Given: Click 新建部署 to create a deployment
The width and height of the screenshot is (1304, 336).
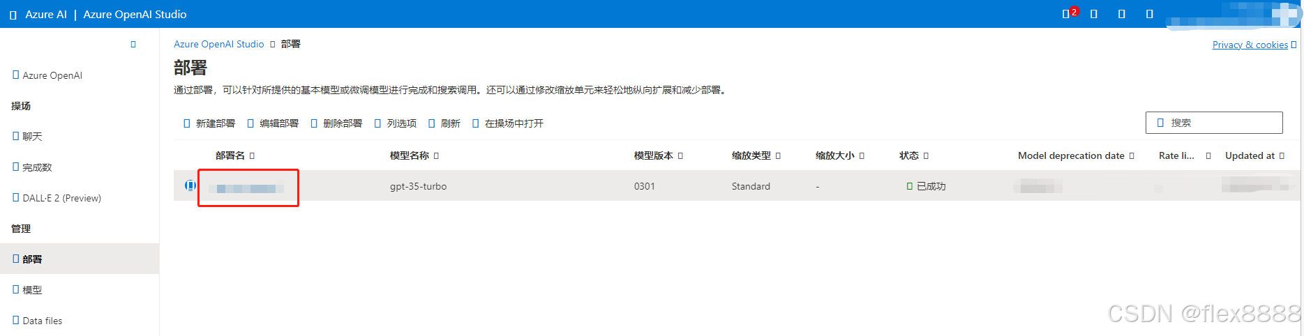Looking at the screenshot, I should (209, 123).
